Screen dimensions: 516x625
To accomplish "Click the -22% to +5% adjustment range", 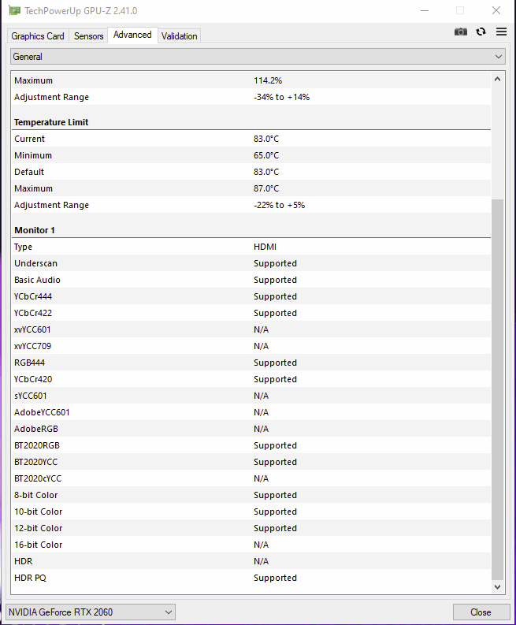I will 280,205.
